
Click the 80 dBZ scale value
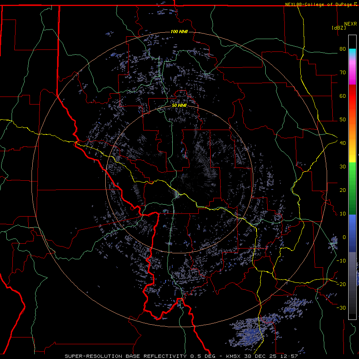pos(343,49)
